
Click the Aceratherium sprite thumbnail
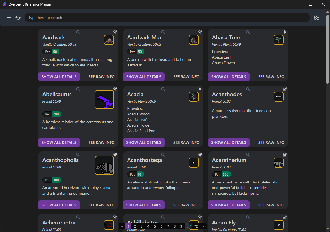point(278,163)
